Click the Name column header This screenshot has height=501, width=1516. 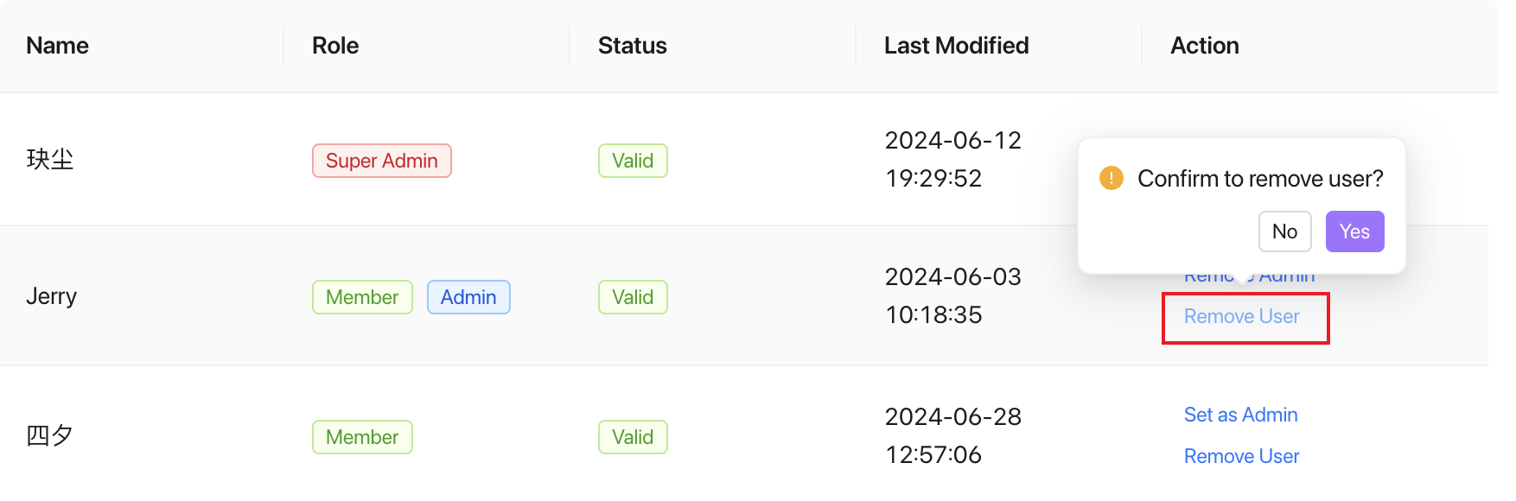[57, 46]
